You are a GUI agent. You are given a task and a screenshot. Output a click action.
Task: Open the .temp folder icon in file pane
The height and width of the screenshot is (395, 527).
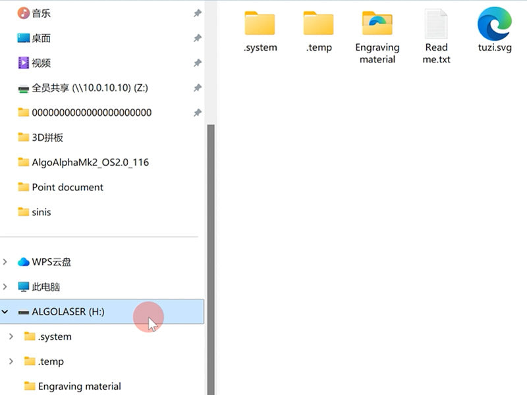point(318,24)
